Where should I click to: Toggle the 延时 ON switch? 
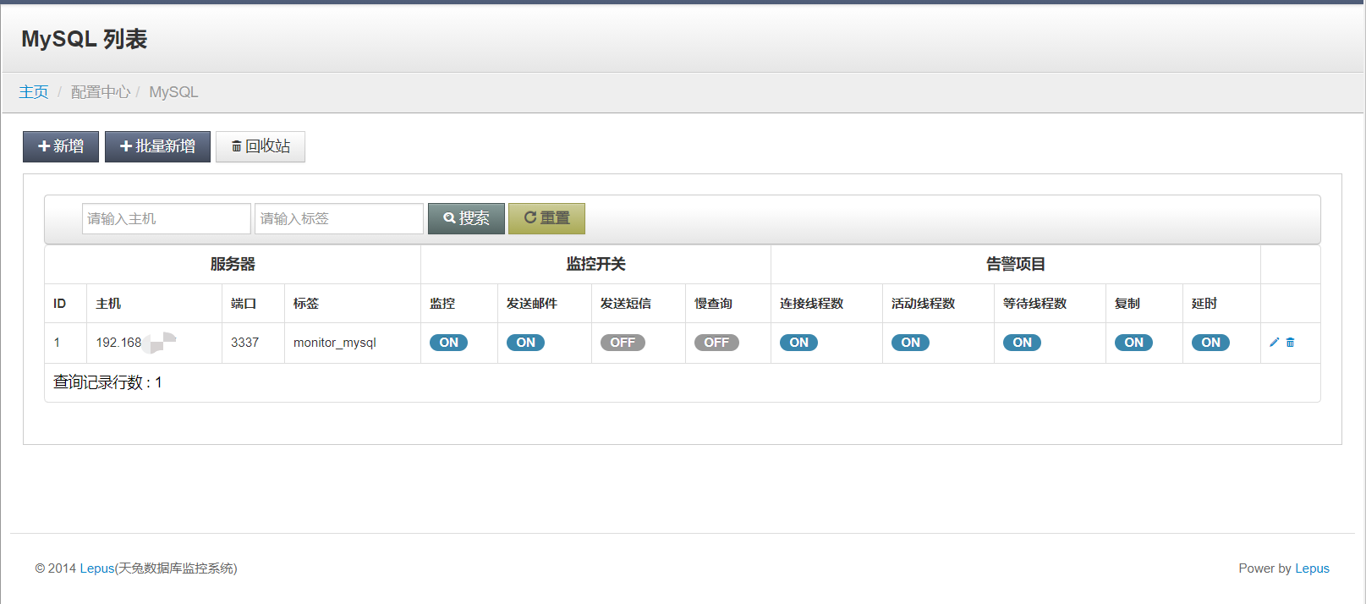[1210, 343]
